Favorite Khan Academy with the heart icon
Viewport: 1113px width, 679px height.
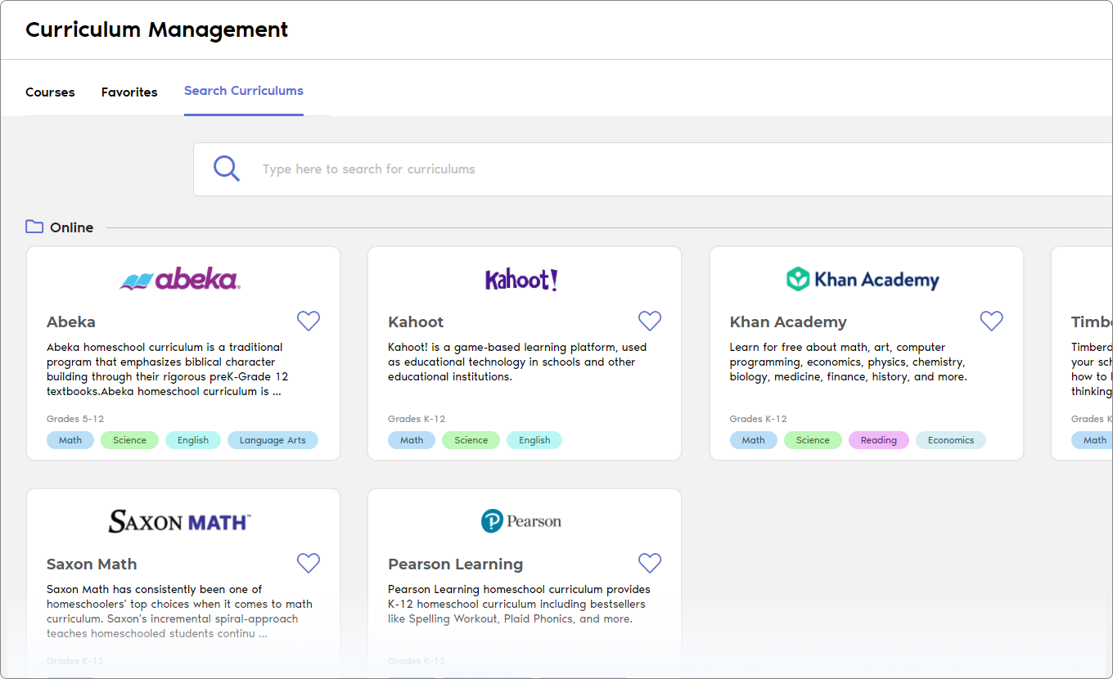click(x=991, y=321)
